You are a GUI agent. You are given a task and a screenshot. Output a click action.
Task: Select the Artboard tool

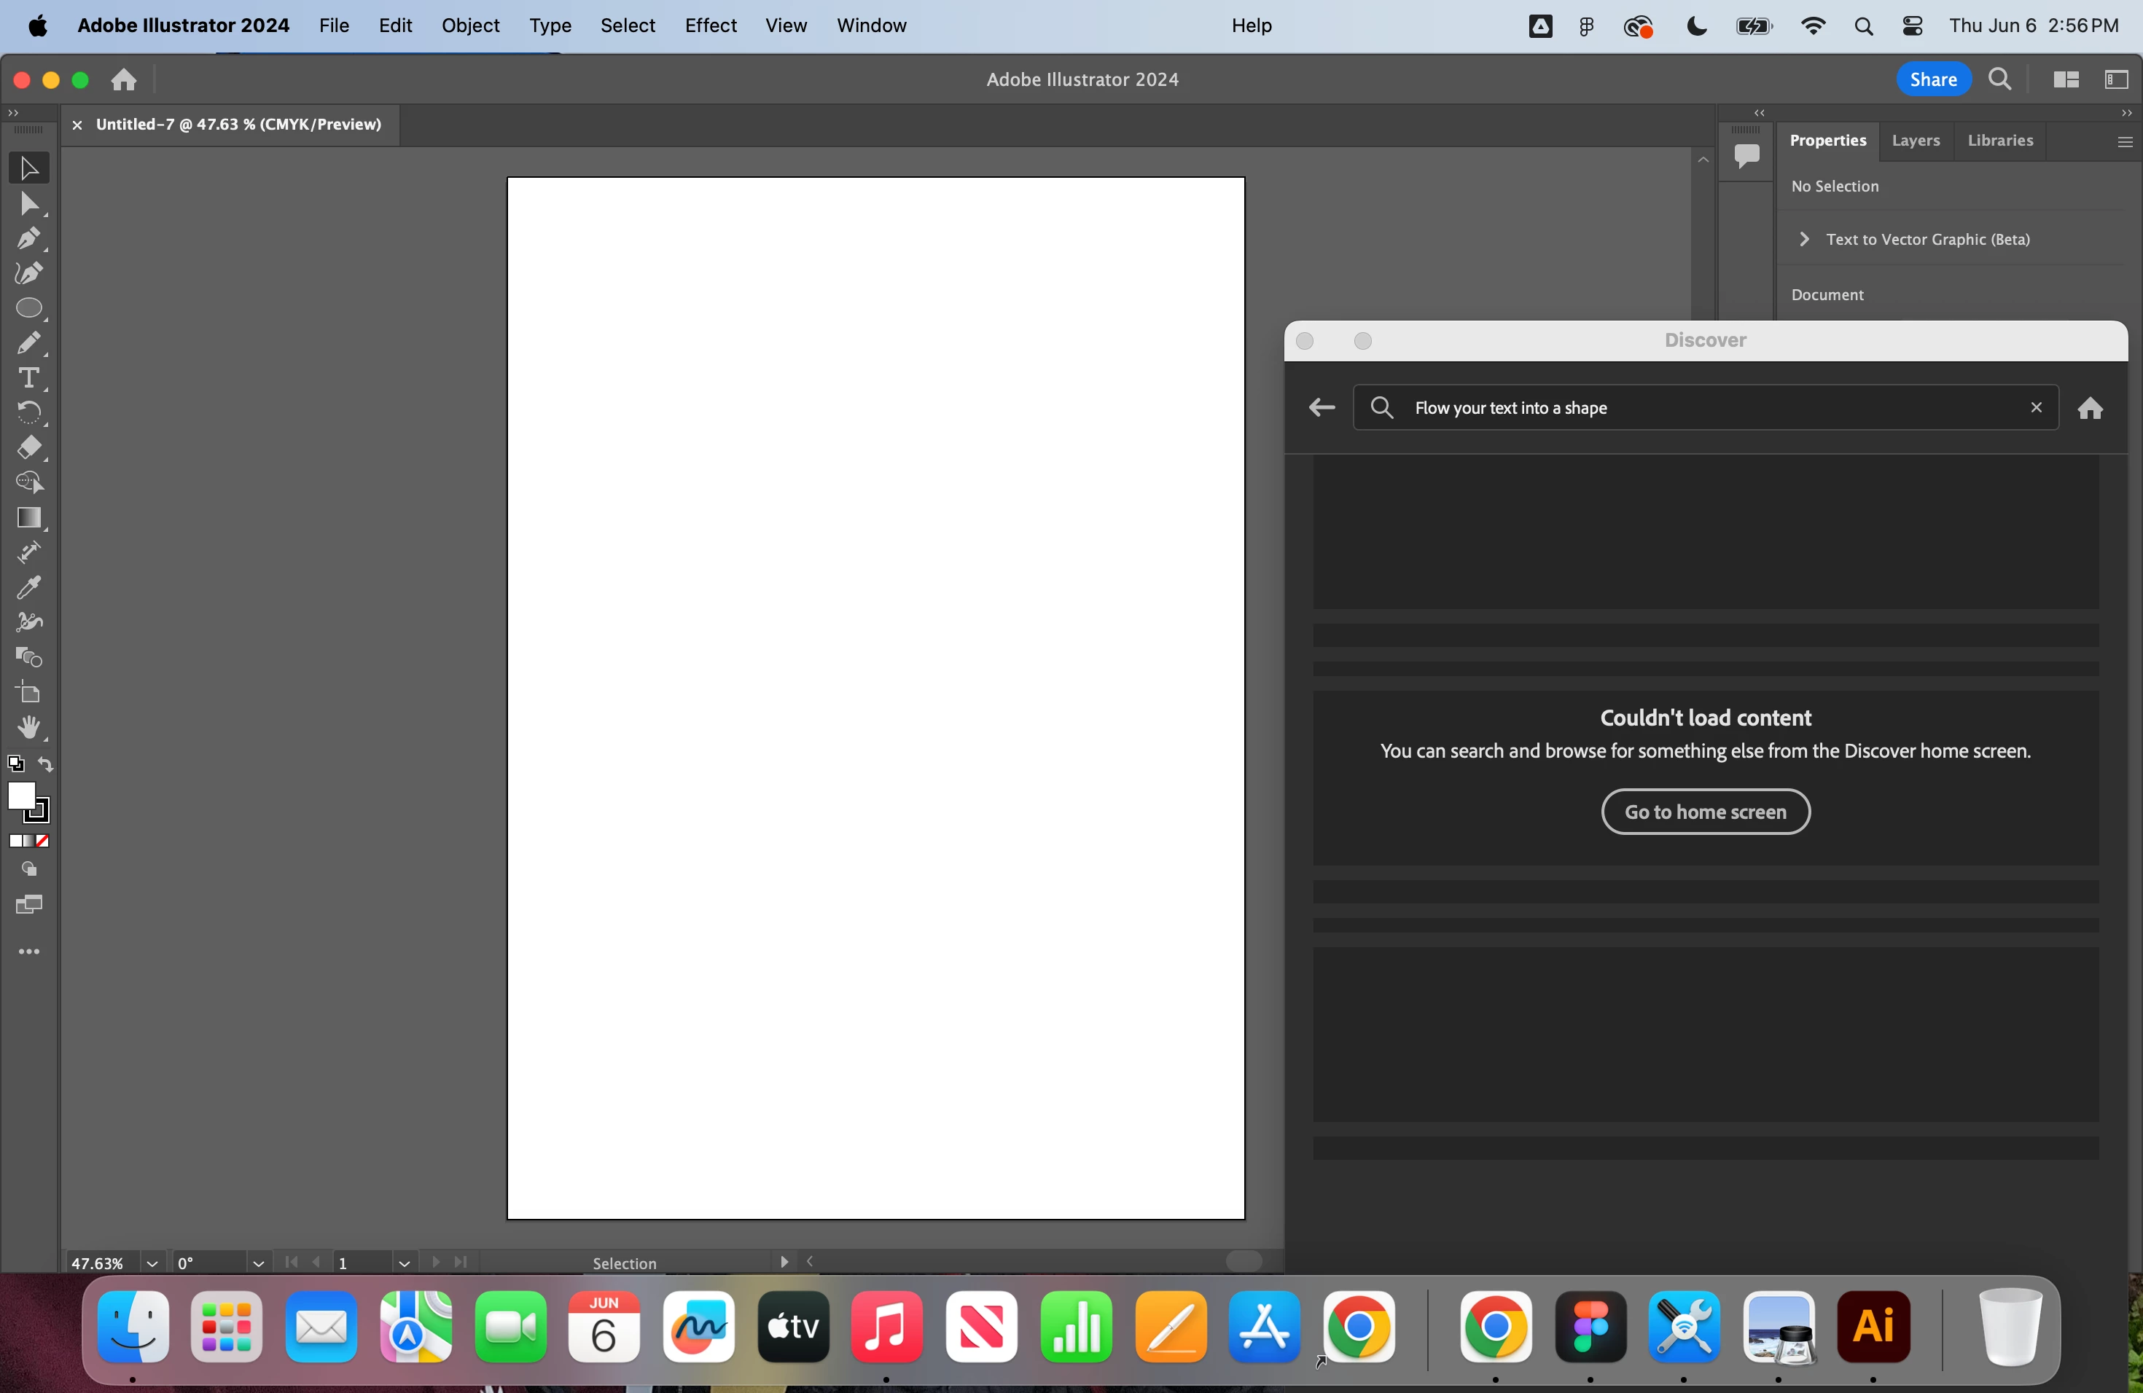coord(29,693)
